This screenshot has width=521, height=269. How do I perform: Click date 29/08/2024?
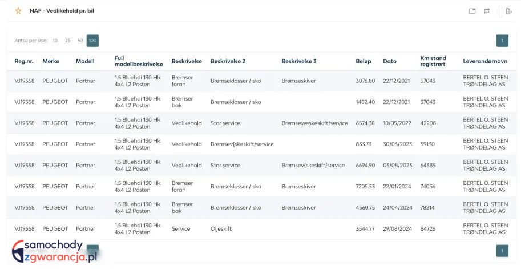397,229
